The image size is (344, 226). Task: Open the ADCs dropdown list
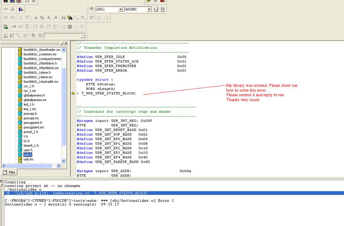(120, 9)
